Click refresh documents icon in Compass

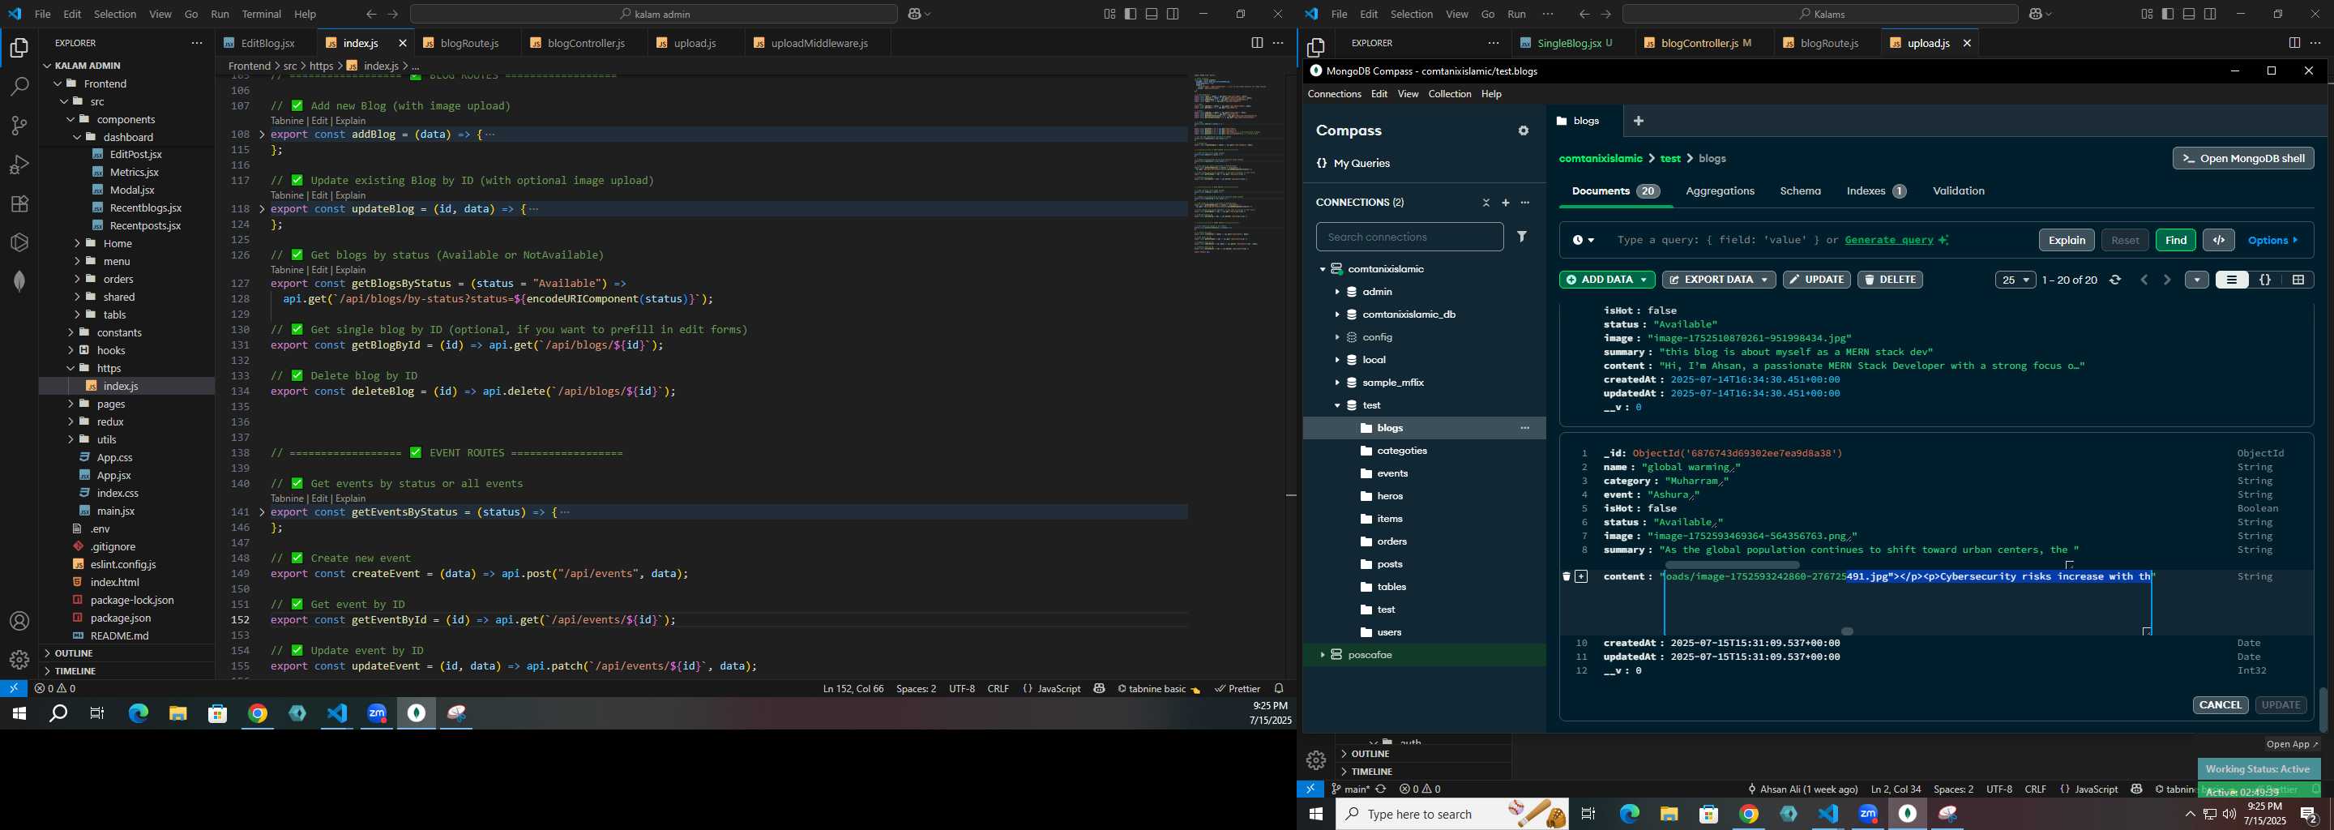tap(2116, 280)
